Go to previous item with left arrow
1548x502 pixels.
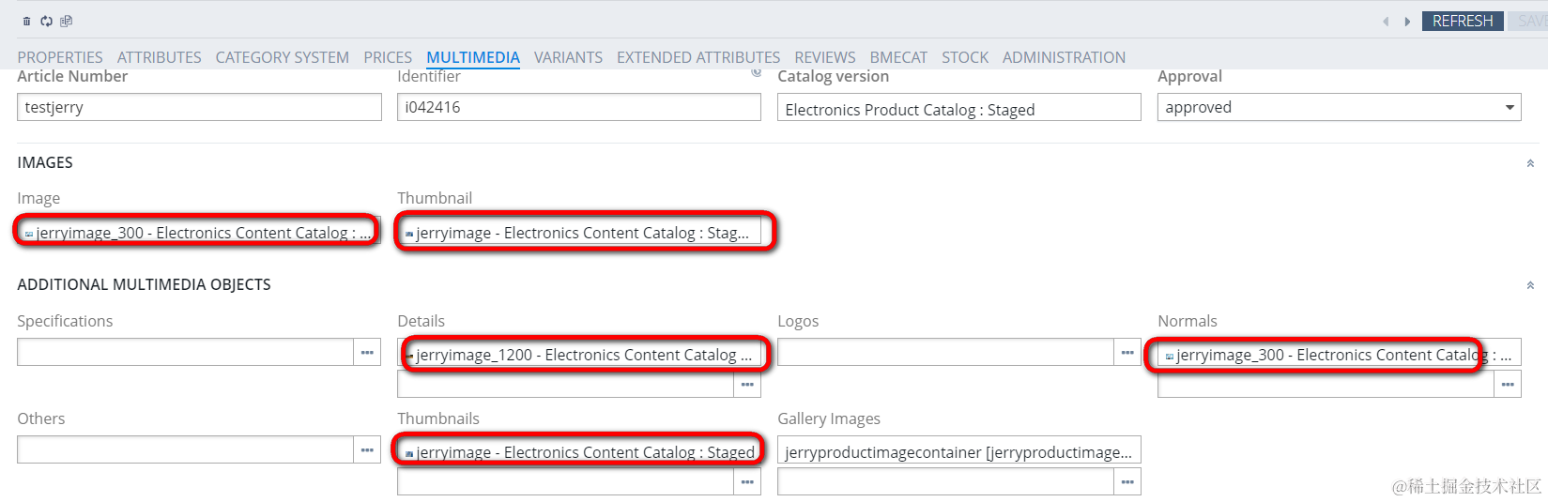1386,22
